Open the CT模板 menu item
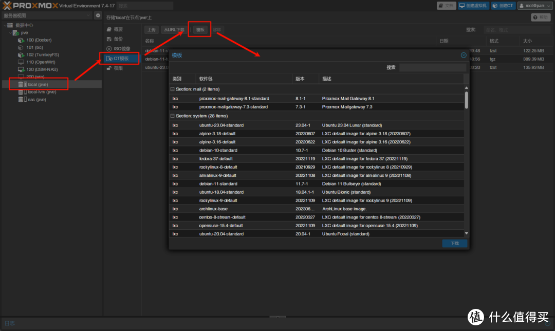 (122, 59)
